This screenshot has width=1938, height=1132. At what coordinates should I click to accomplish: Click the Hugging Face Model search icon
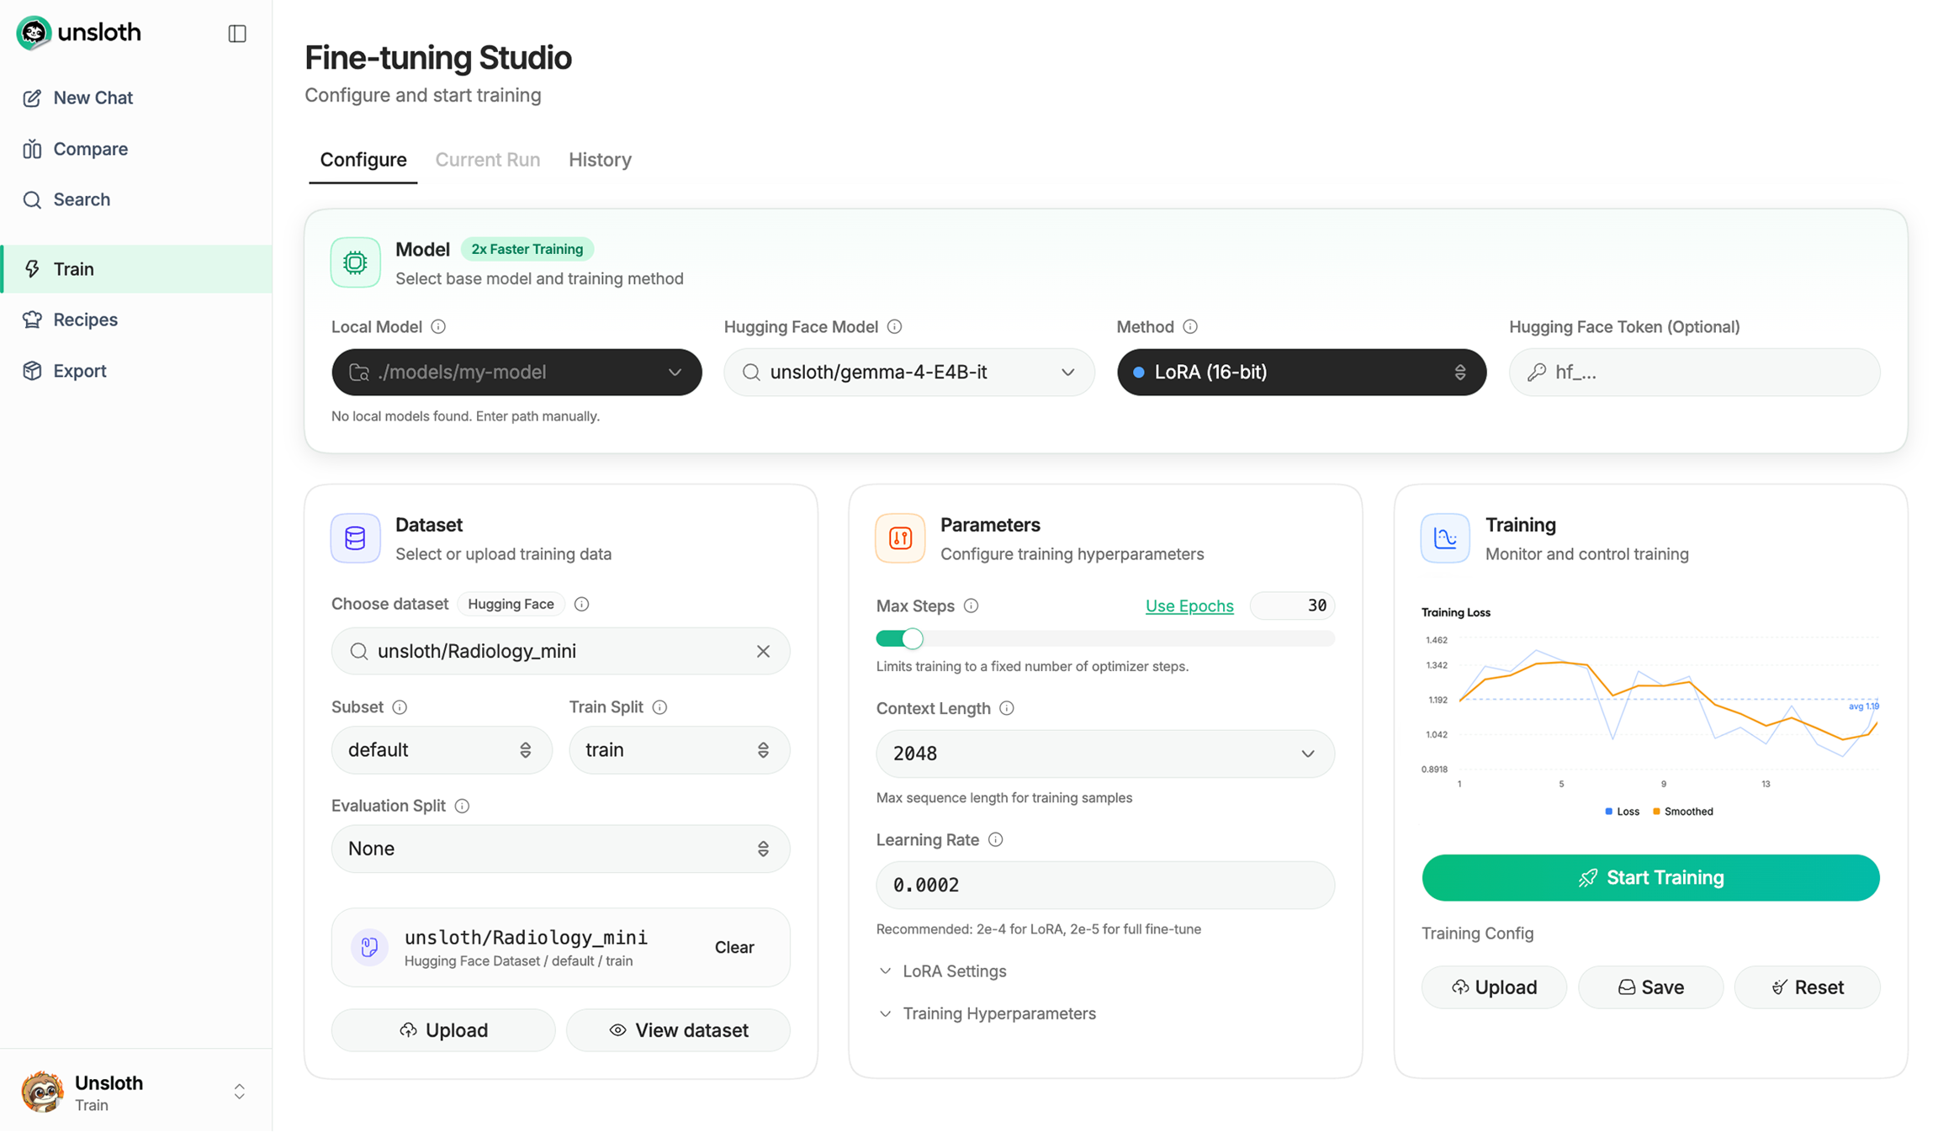tap(751, 372)
